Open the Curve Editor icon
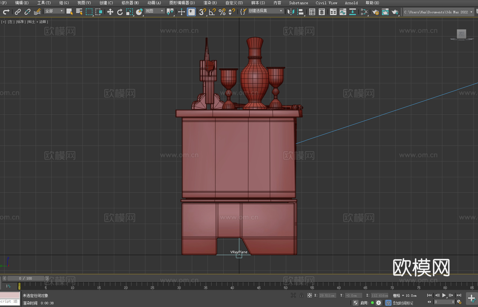478x307 pixels. click(x=343, y=12)
